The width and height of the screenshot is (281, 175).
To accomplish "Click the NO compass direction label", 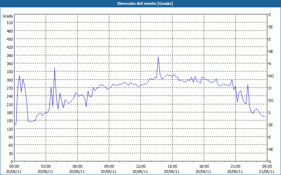I will click(271, 76).
